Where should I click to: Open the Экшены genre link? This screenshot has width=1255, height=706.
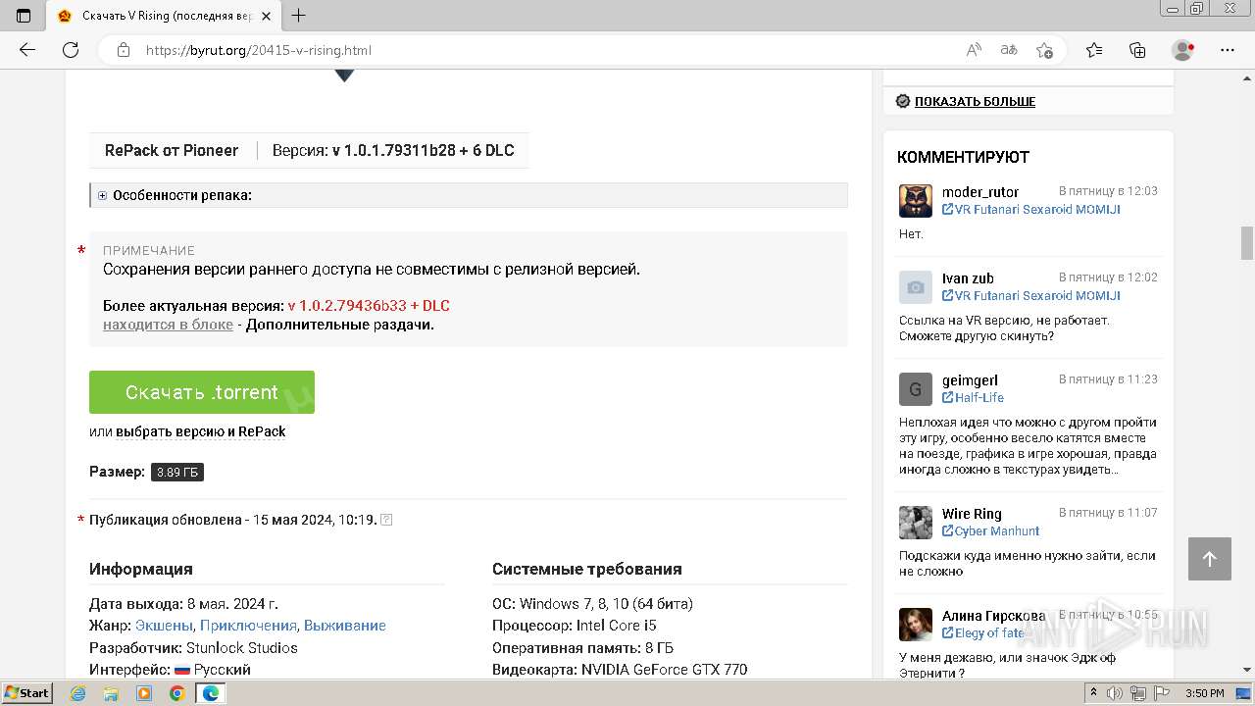tap(164, 626)
